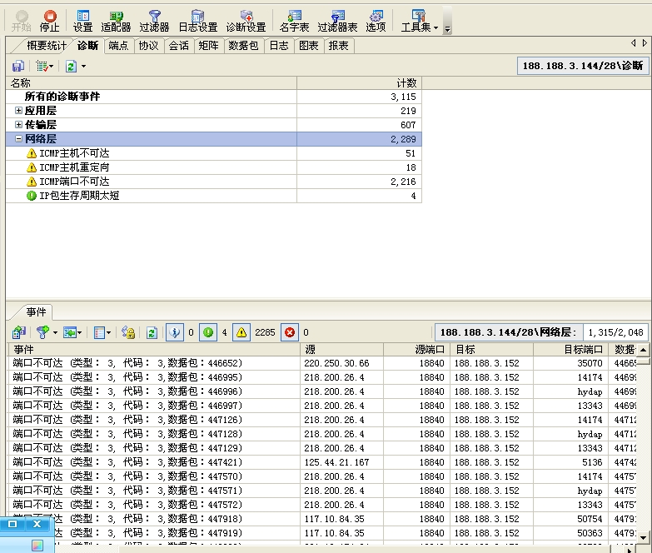Open the 工具集 dropdown menu

pyautogui.click(x=420, y=20)
